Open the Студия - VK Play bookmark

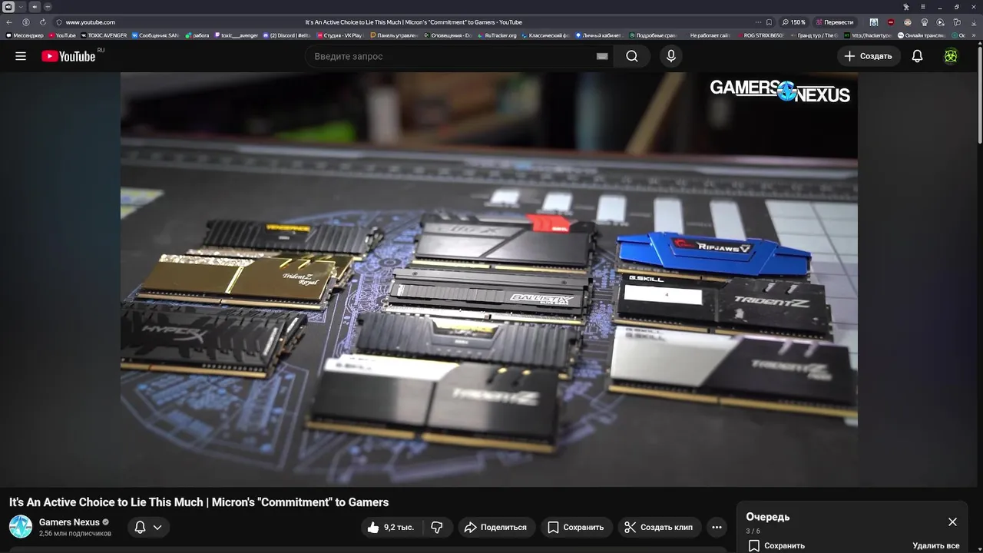tap(339, 35)
